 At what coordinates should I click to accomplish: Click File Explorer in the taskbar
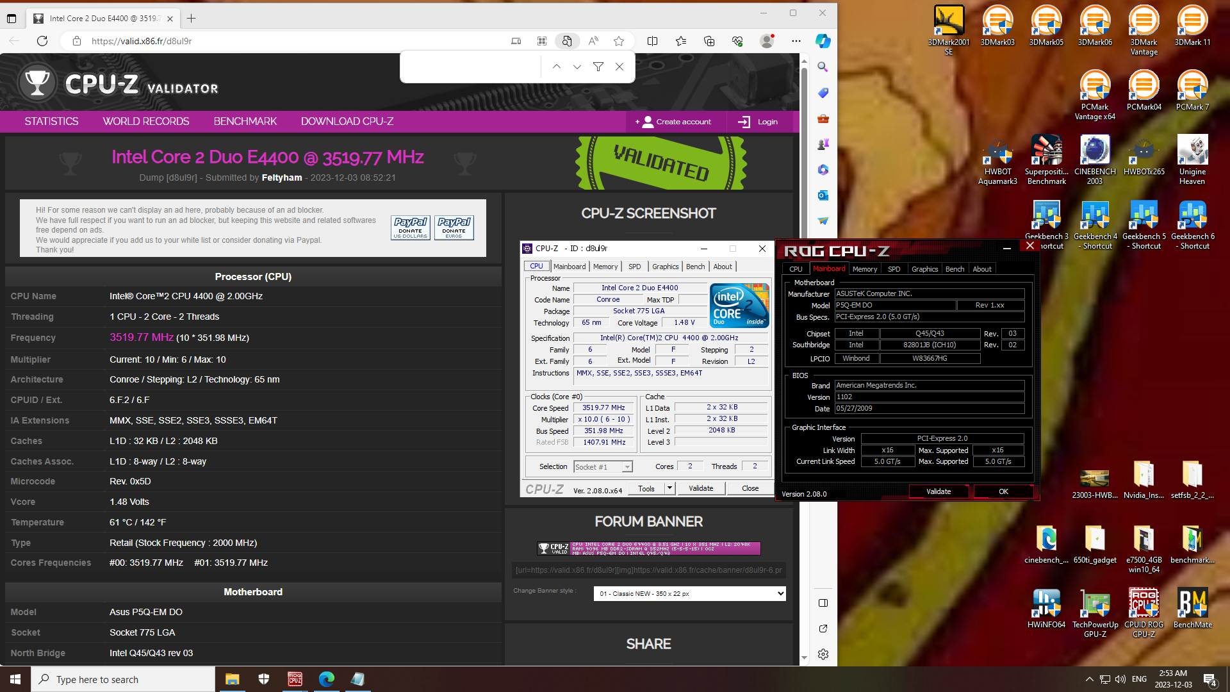(232, 679)
